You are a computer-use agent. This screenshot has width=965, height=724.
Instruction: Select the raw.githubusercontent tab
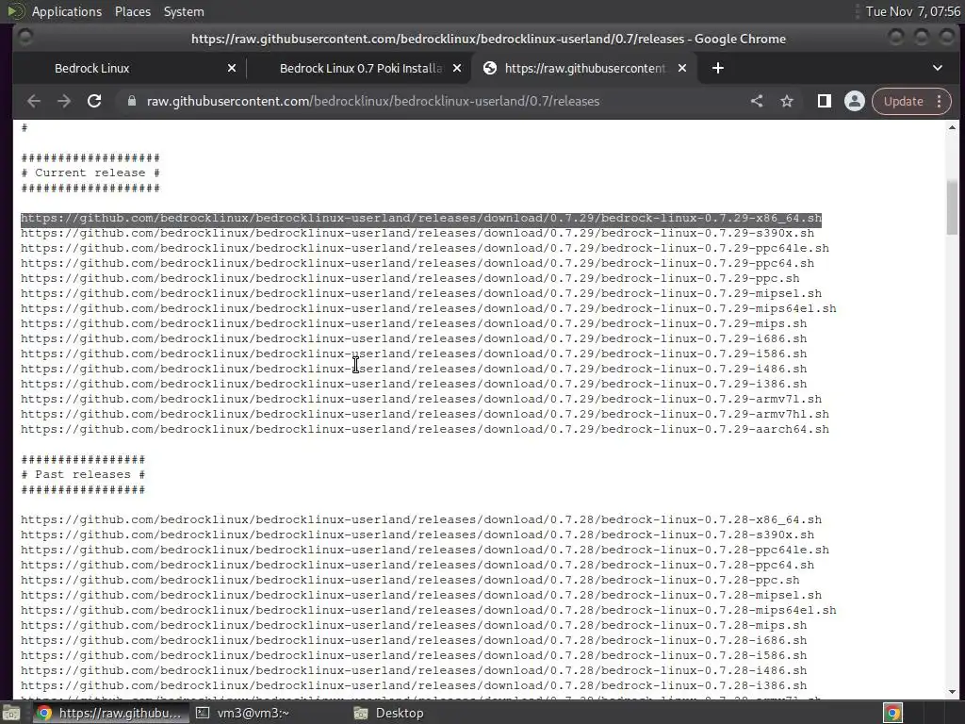pos(584,68)
